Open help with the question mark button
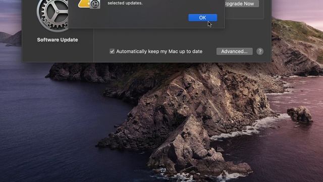323x182 pixels. 260,52
